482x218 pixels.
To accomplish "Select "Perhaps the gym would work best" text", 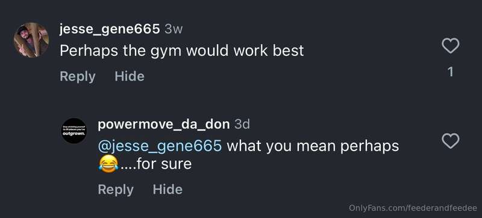I will coord(182,51).
